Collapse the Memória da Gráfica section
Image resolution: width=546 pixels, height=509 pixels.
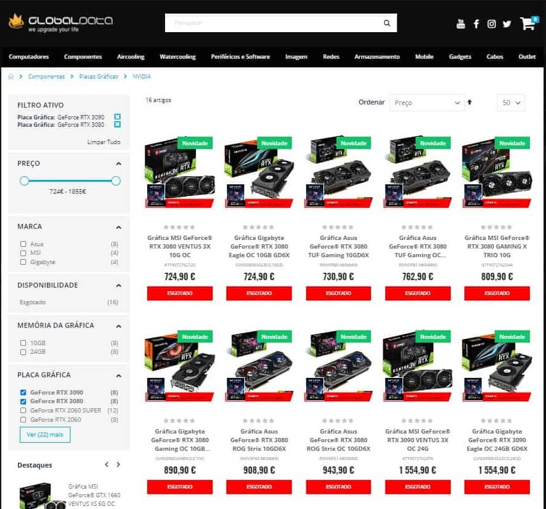118,326
